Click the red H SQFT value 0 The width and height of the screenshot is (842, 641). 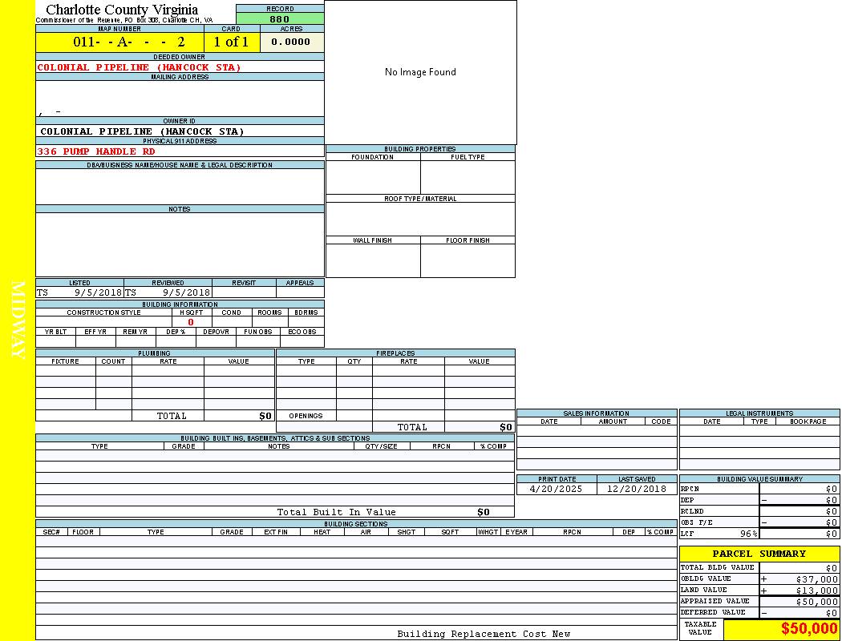191,322
